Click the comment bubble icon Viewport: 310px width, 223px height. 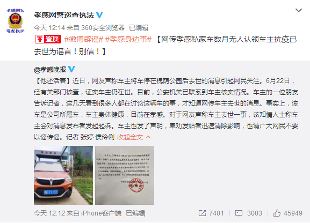tap(239, 213)
